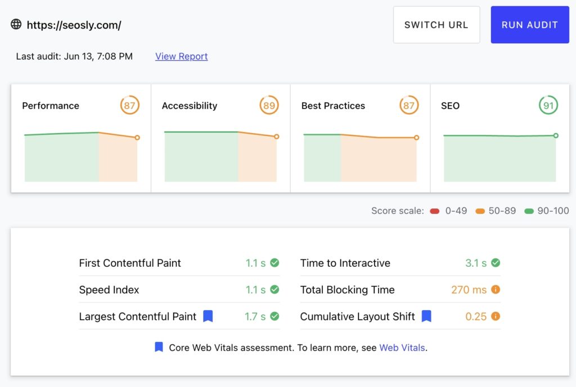
Task: Select the Performance trend chart
Action: click(81, 157)
